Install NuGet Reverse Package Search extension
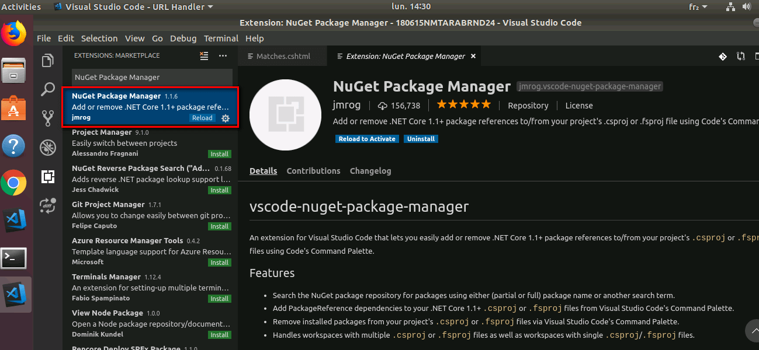 point(220,190)
